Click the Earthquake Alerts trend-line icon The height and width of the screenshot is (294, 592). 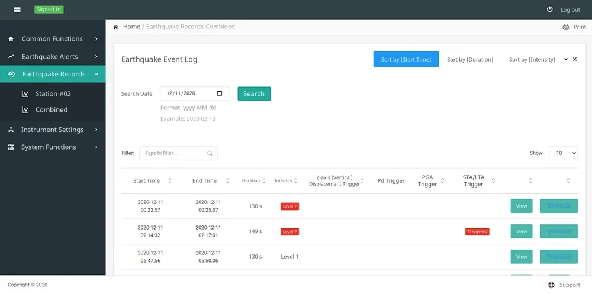[11, 57]
